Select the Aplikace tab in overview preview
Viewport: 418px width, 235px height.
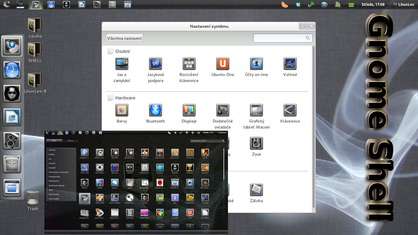[x=70, y=141]
